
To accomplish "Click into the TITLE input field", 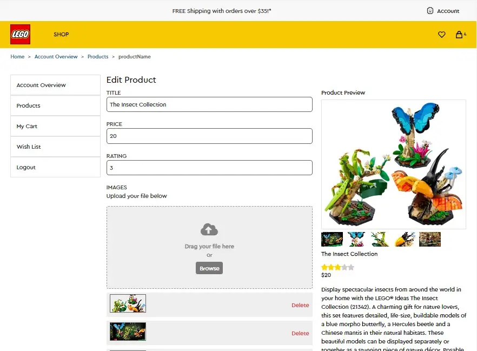I will coord(209,104).
